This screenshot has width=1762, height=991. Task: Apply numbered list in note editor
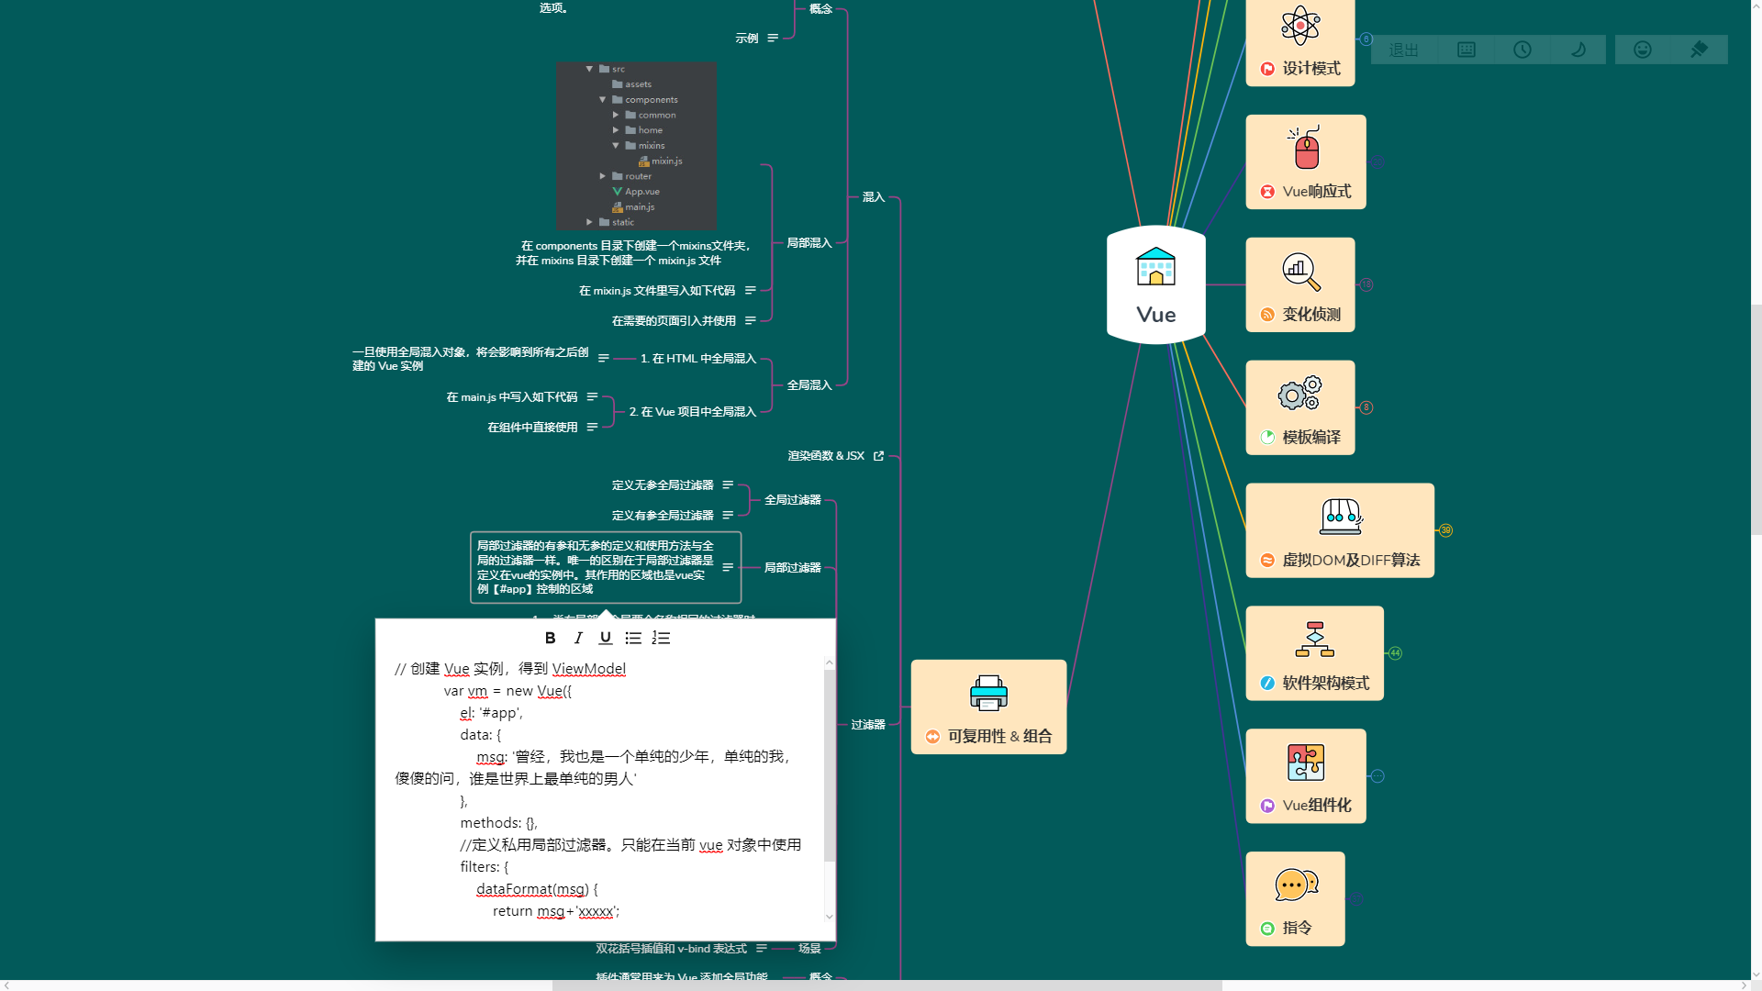[x=661, y=639]
